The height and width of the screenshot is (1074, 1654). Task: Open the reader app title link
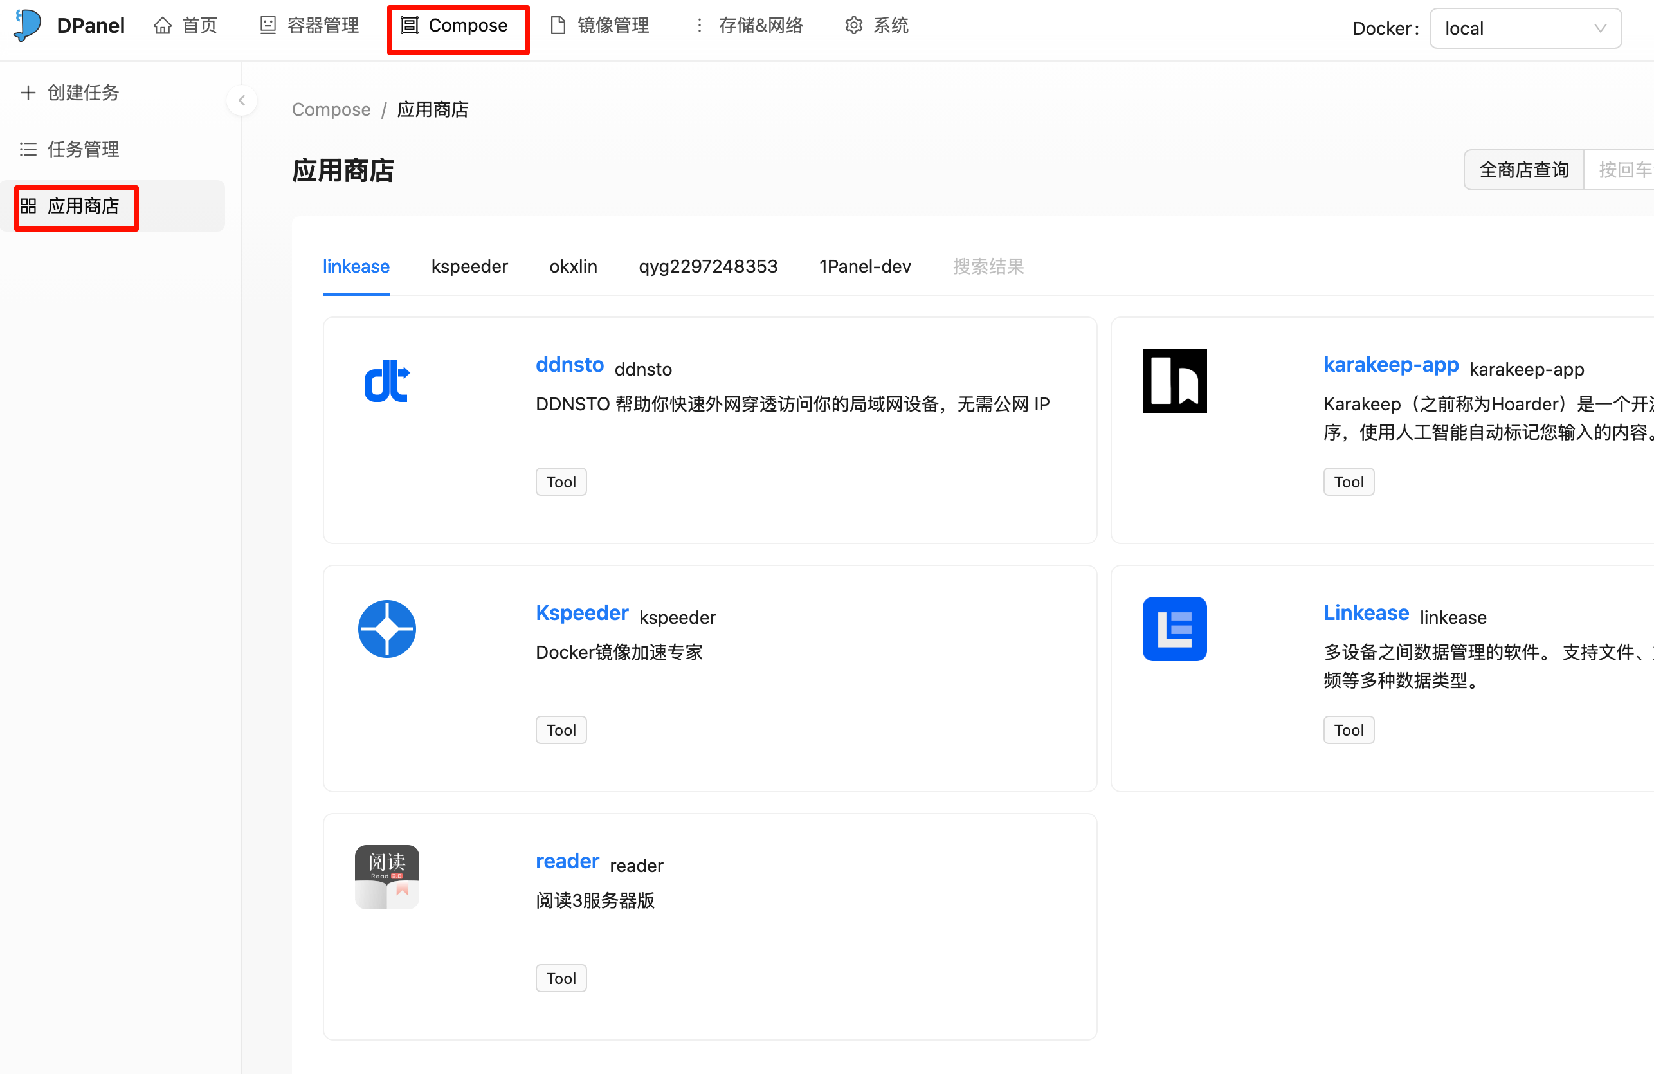click(x=567, y=860)
